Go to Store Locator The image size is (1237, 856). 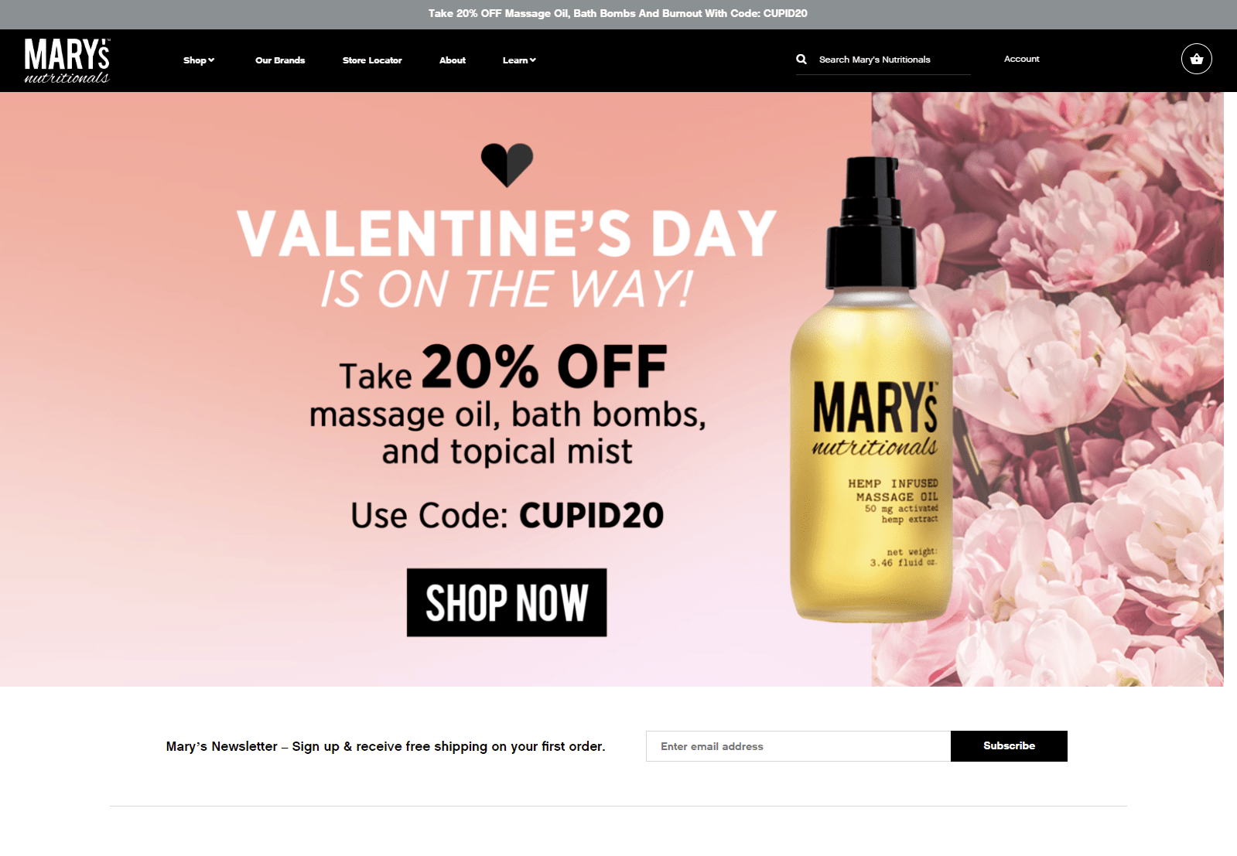[x=372, y=60]
